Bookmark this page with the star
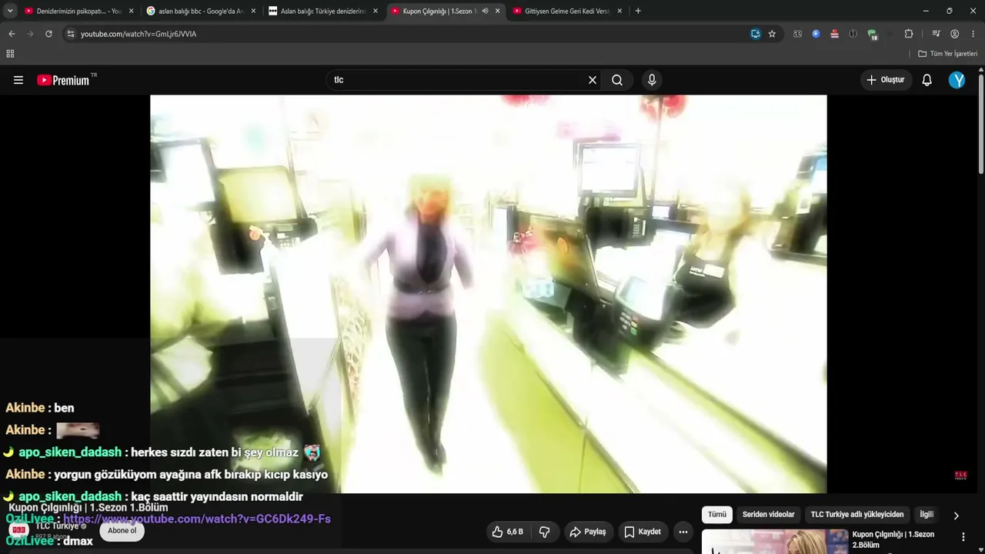Image resolution: width=985 pixels, height=554 pixels. (772, 34)
